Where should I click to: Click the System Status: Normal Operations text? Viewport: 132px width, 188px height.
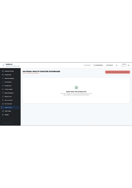[76, 92]
